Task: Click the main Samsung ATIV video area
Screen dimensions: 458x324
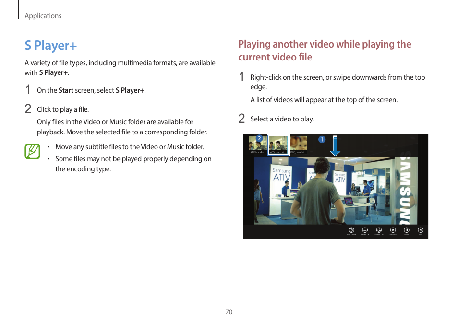Action: [x=336, y=191]
